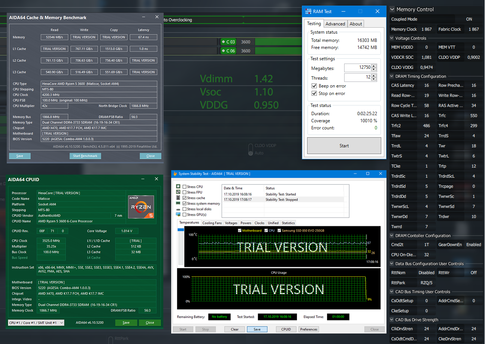Click the CAS Latency value 16
The width and height of the screenshot is (485, 344).
427,85
